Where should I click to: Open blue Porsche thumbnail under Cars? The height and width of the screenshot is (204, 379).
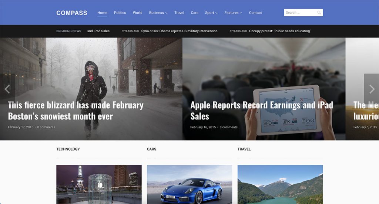[x=189, y=184]
